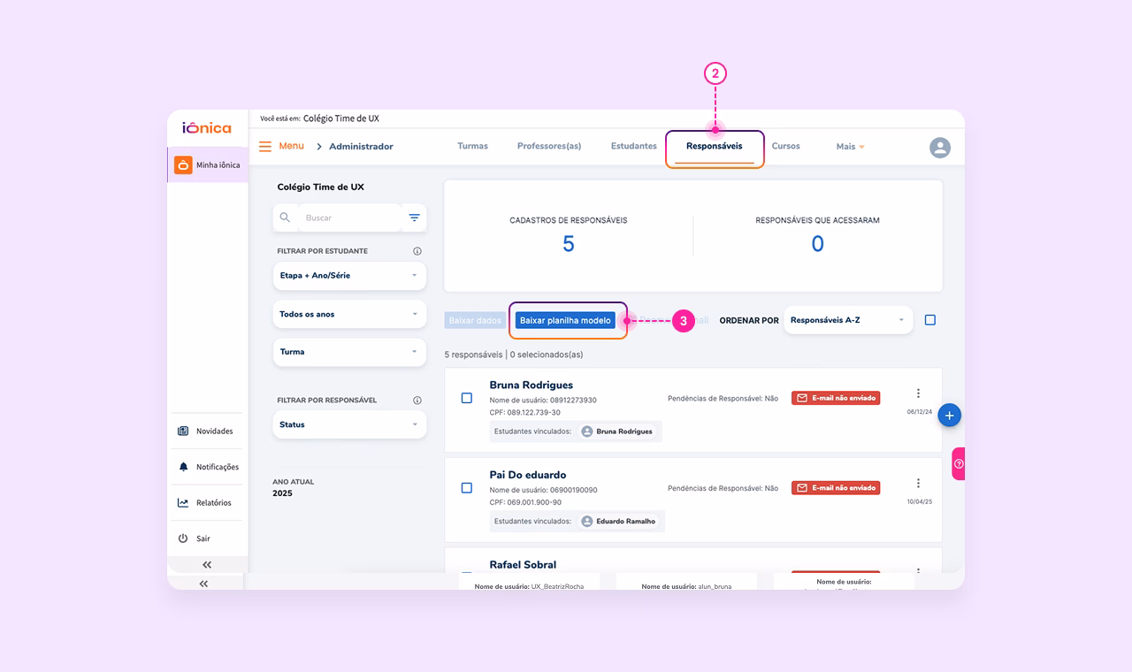Click the blue plus add button
Viewport: 1132px width, 672px height.
(x=949, y=415)
